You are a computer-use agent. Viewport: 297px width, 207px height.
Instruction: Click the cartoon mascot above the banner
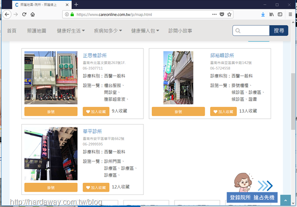(243, 182)
